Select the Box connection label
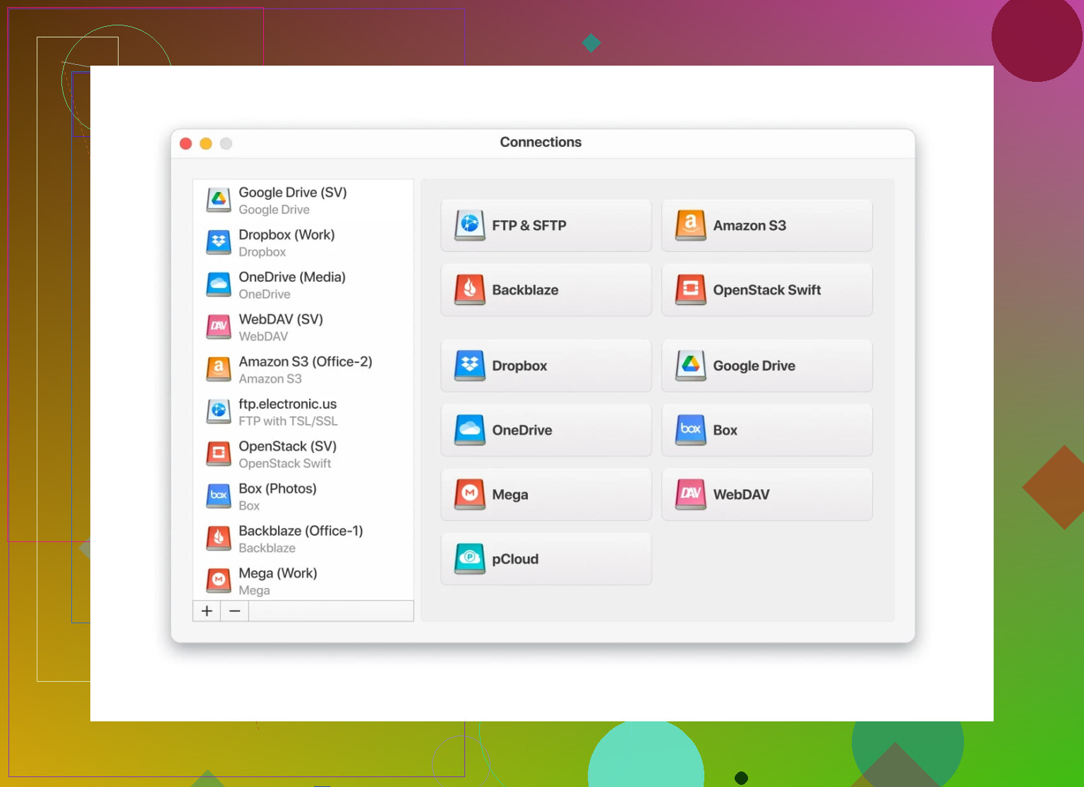This screenshot has height=787, width=1084. pos(725,430)
